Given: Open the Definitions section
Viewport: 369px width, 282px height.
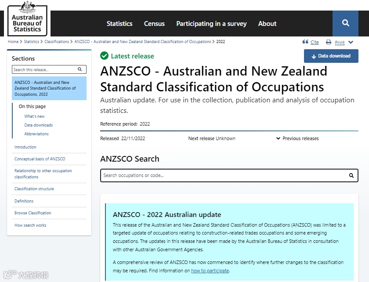Looking at the screenshot, I should tap(24, 201).
